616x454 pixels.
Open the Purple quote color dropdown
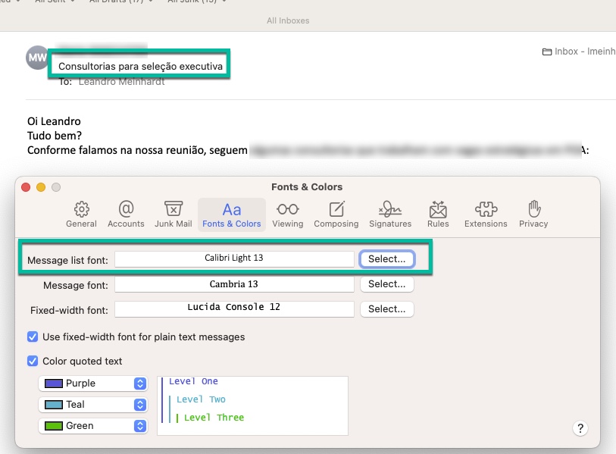tap(93, 384)
